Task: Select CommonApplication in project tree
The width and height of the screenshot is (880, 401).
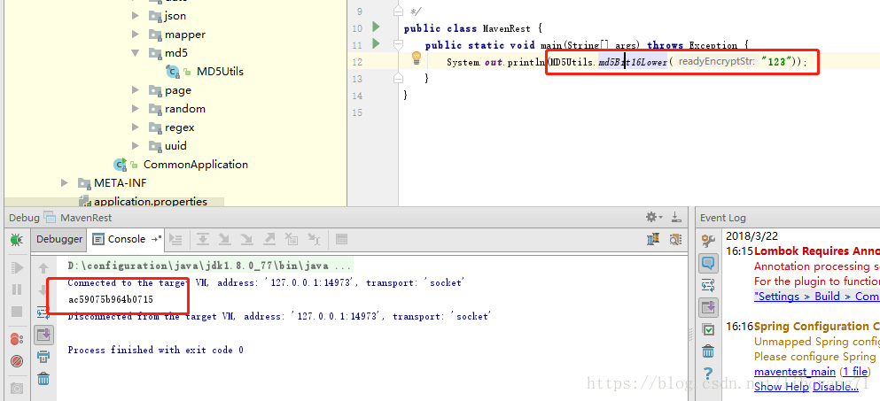Action: (195, 165)
